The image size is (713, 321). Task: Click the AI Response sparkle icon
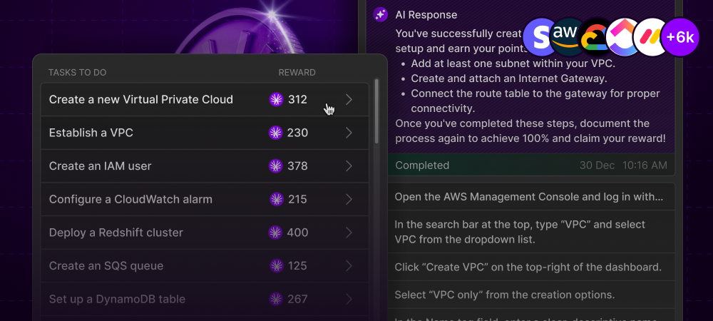coord(380,14)
